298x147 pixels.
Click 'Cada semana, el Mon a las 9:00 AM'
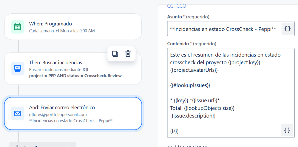point(62,31)
